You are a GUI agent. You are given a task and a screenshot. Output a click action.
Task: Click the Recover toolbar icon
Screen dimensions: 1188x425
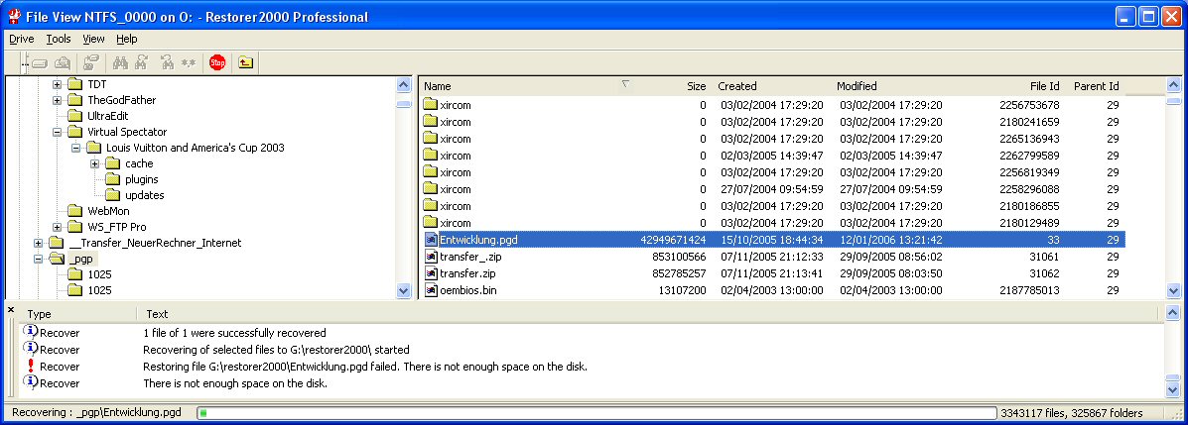click(x=91, y=62)
